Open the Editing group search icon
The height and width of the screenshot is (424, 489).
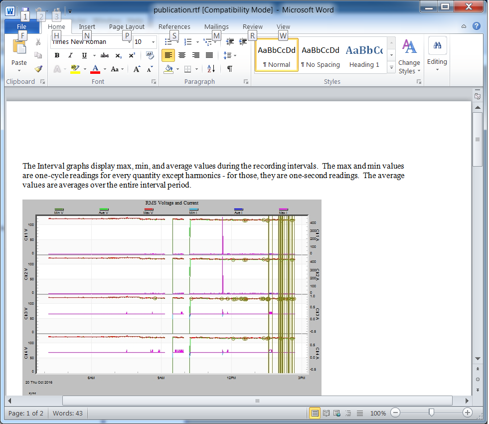pos(437,45)
